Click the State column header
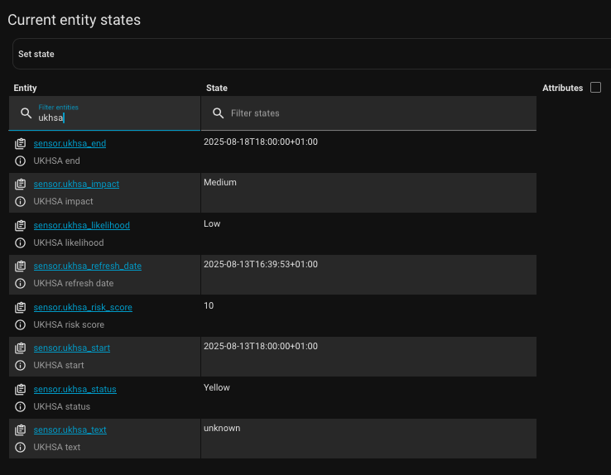The image size is (611, 475). coord(217,88)
